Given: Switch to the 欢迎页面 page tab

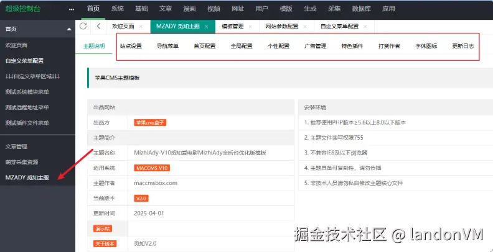Looking at the screenshot, I should [123, 26].
